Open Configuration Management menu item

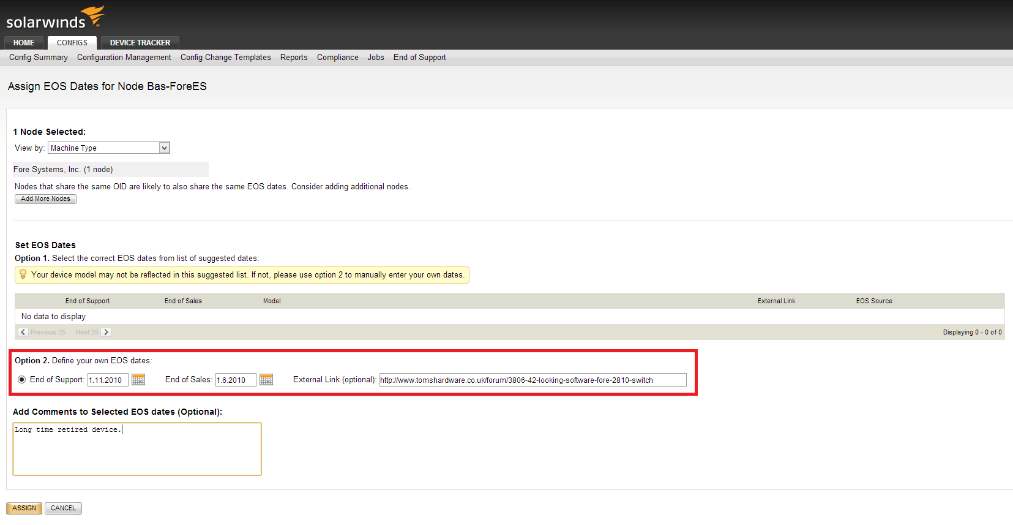tap(124, 57)
